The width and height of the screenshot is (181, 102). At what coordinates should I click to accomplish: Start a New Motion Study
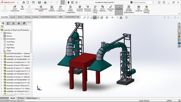pos(95,9)
